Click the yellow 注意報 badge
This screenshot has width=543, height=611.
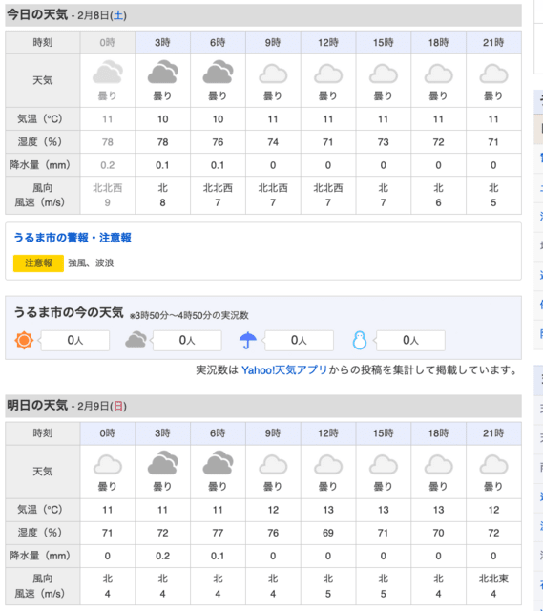38,263
